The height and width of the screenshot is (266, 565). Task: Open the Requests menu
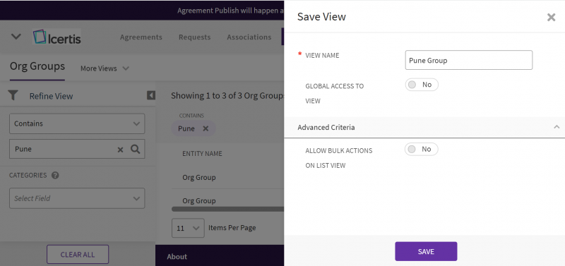tap(195, 37)
